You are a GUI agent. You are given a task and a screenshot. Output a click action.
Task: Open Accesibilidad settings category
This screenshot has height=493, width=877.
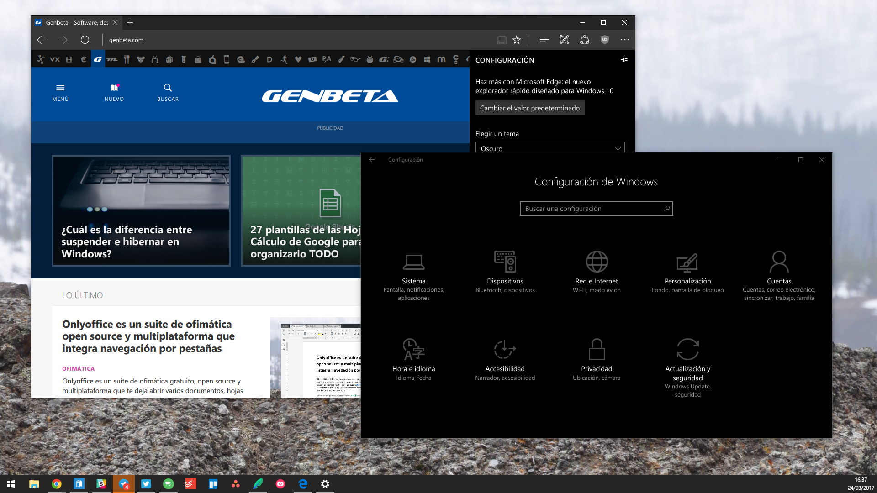pos(505,359)
